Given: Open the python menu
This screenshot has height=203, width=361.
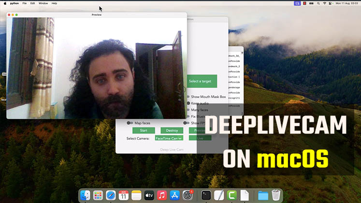Looking at the screenshot, I should tap(14, 3).
